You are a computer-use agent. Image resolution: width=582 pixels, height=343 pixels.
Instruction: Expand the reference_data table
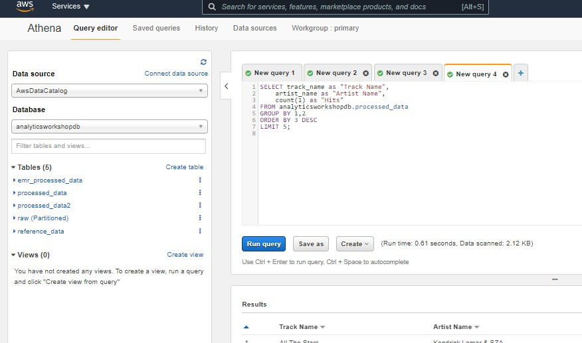pos(14,232)
